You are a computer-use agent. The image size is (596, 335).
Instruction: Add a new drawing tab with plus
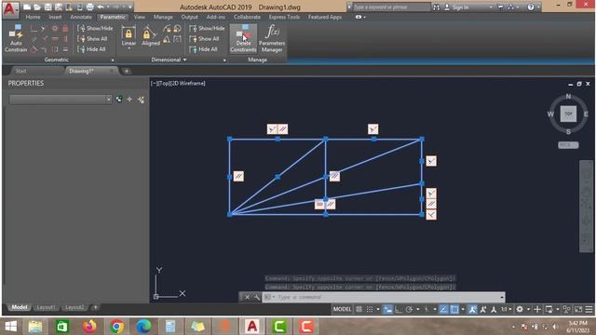pyautogui.click(x=127, y=71)
